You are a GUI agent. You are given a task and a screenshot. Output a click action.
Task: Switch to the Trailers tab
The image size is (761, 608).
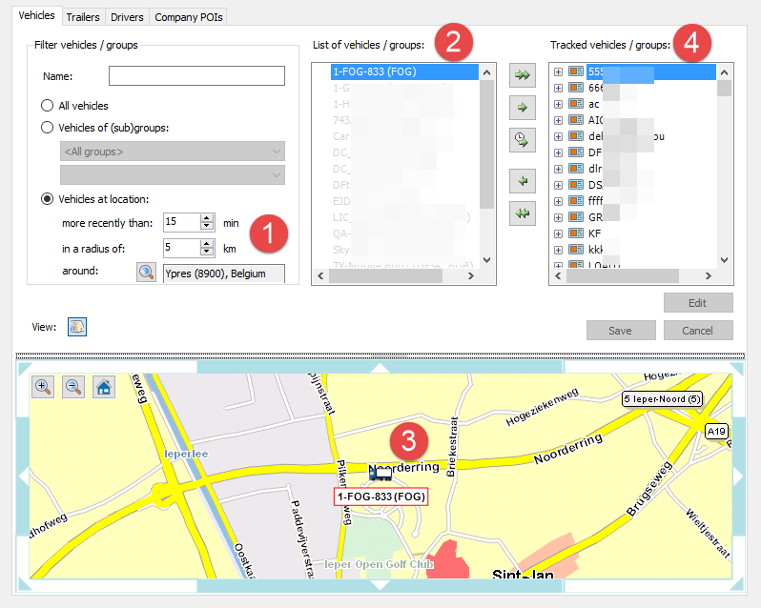tap(83, 17)
